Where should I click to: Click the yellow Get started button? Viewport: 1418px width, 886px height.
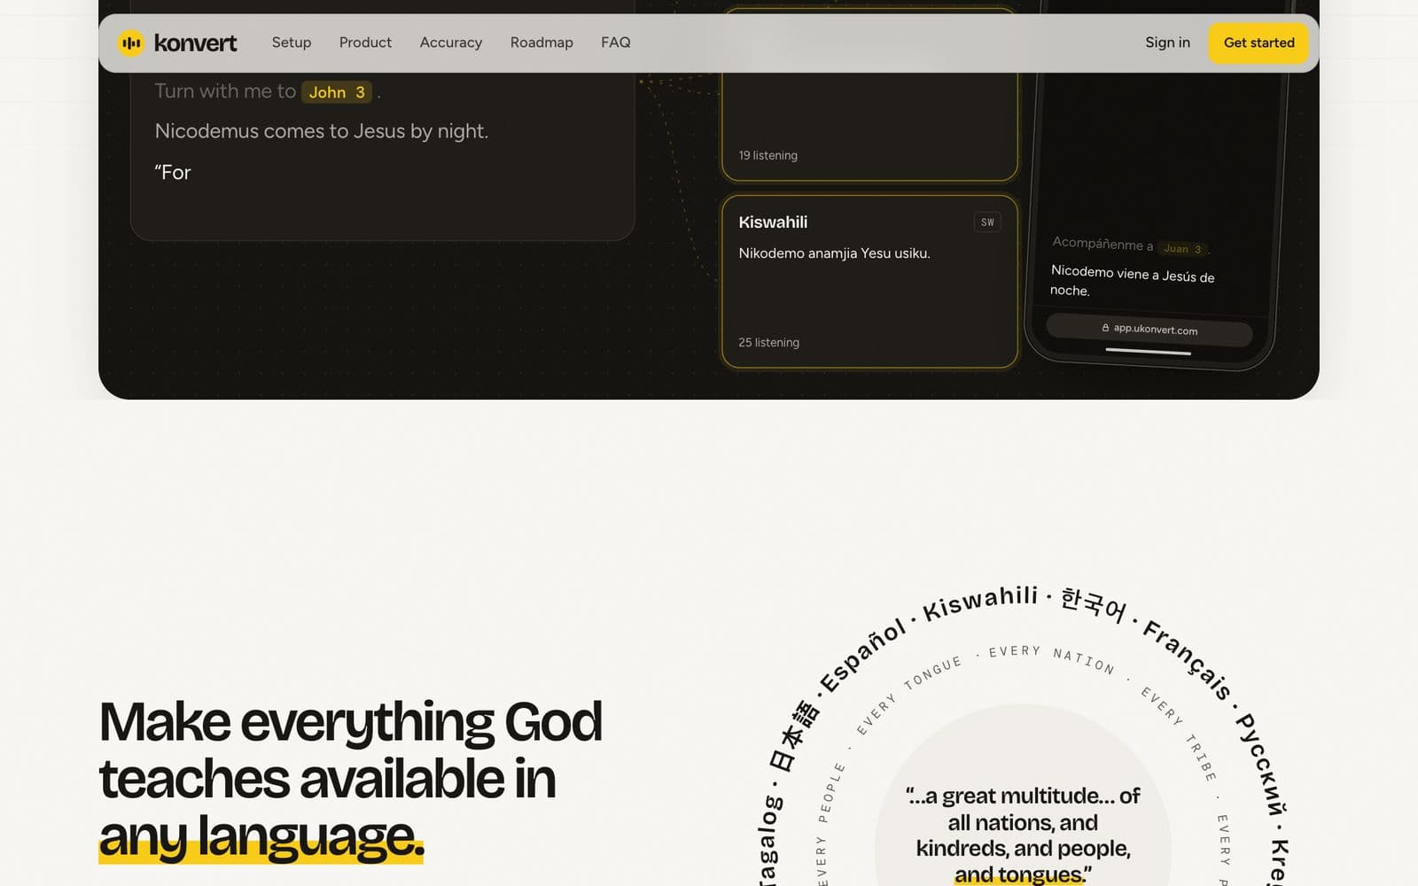[1258, 43]
